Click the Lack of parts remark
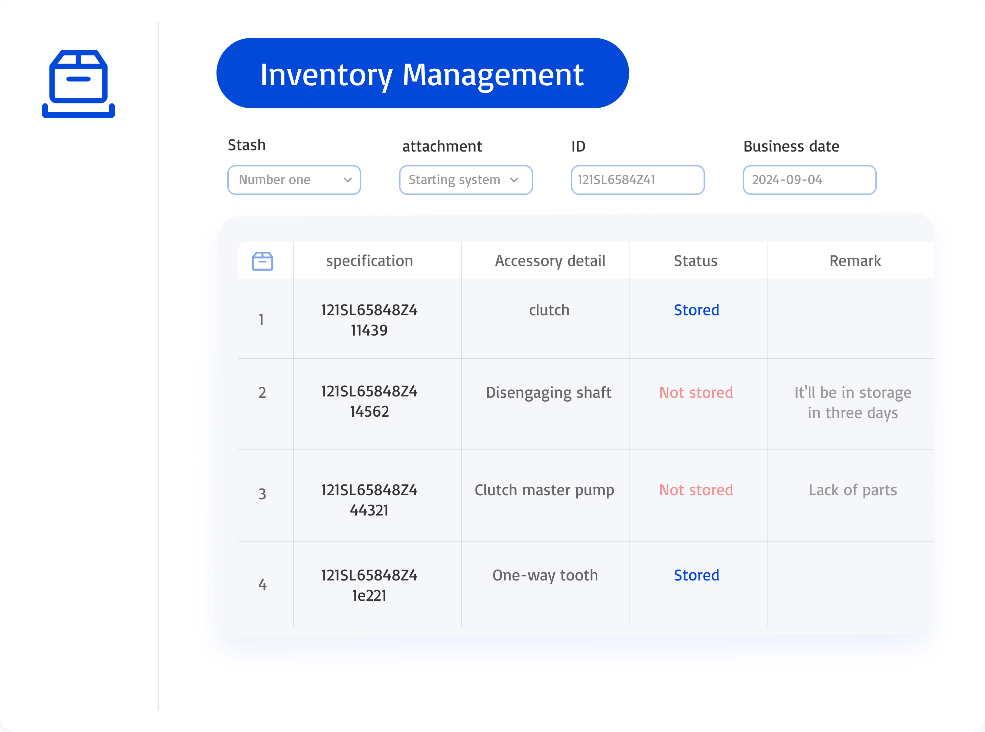This screenshot has width=985, height=732. 853,490
